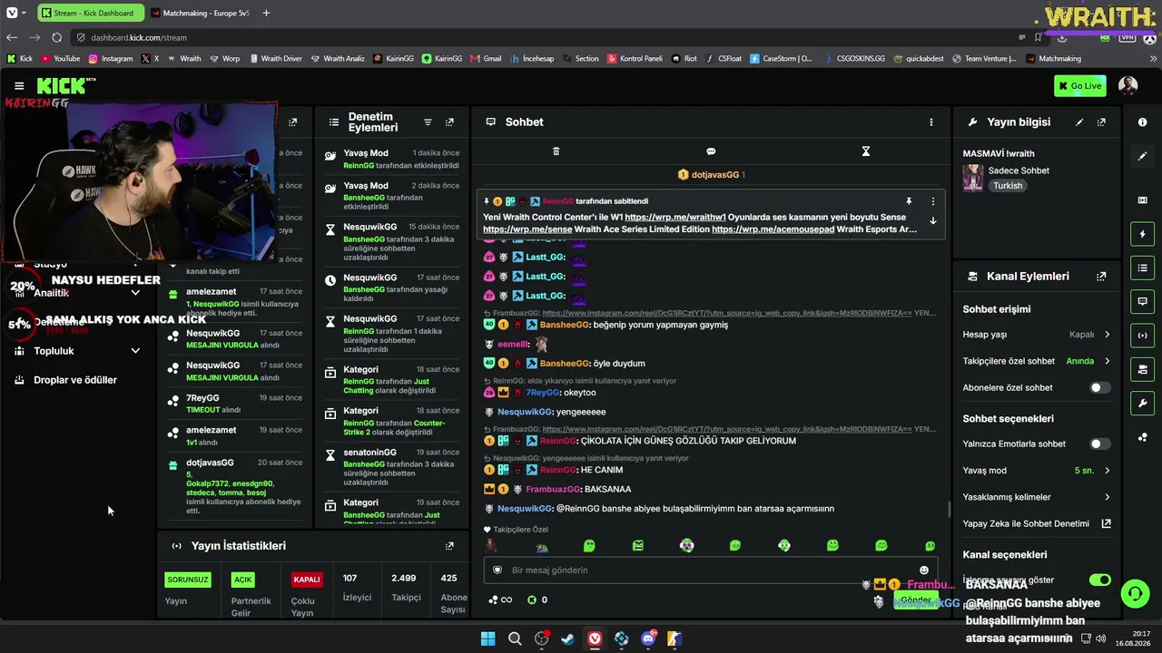
Task: Click the chat bubble icon in Sohbet toolbar
Action: coord(711,151)
